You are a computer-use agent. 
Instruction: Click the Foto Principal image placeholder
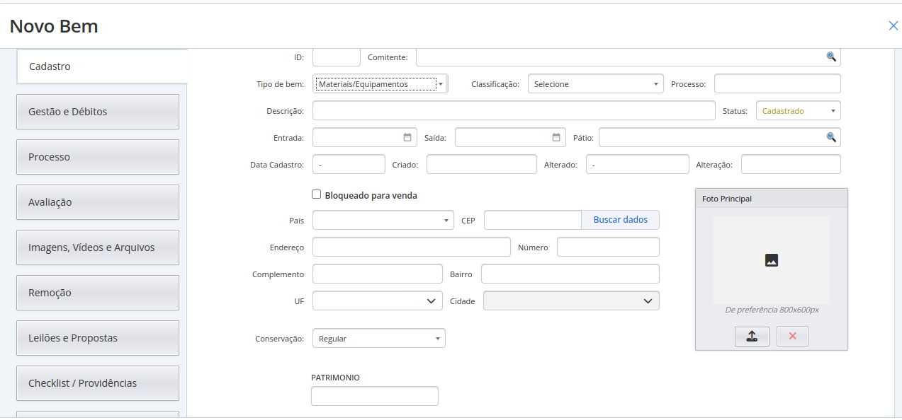(771, 260)
